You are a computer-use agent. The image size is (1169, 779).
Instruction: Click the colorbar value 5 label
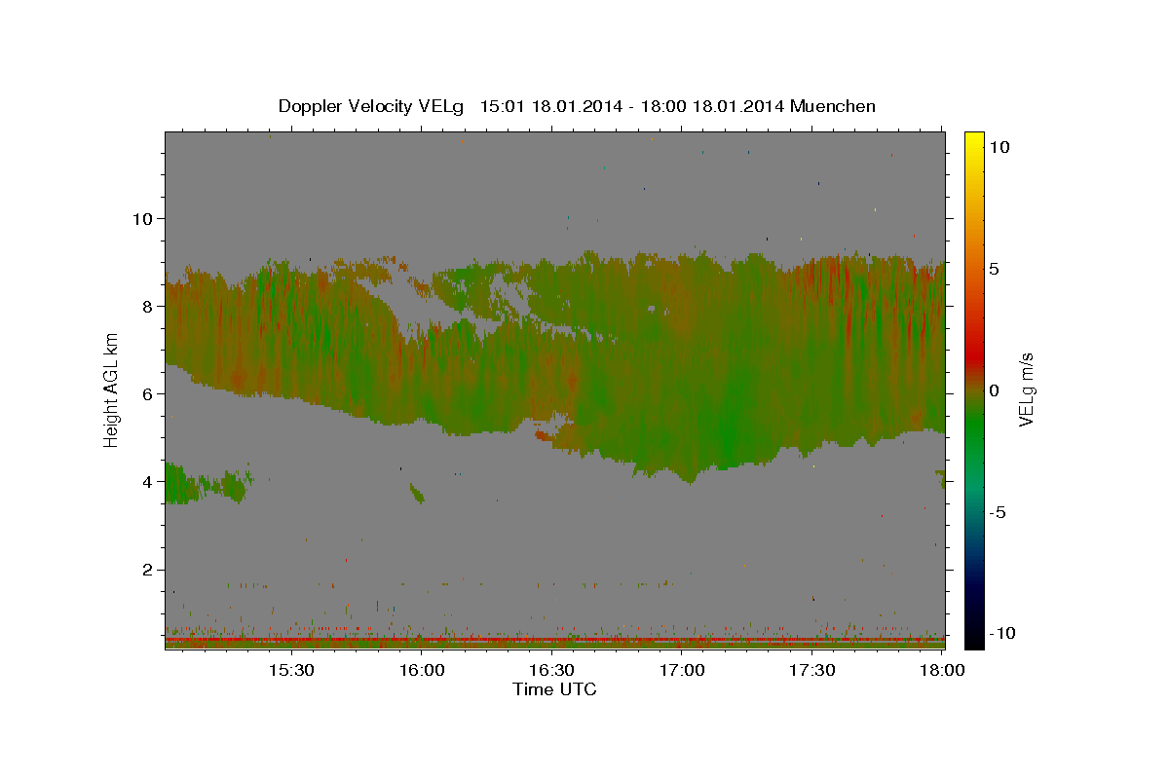pyautogui.click(x=994, y=268)
